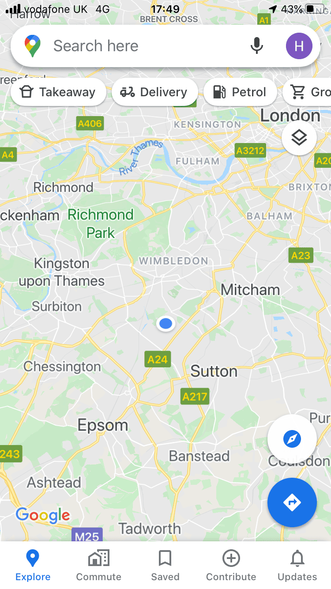The width and height of the screenshot is (331, 589).
Task: Select the A24 road marker
Action: click(x=158, y=359)
